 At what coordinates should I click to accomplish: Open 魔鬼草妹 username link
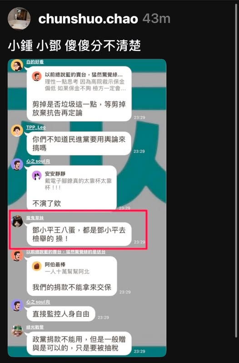tap(35, 218)
